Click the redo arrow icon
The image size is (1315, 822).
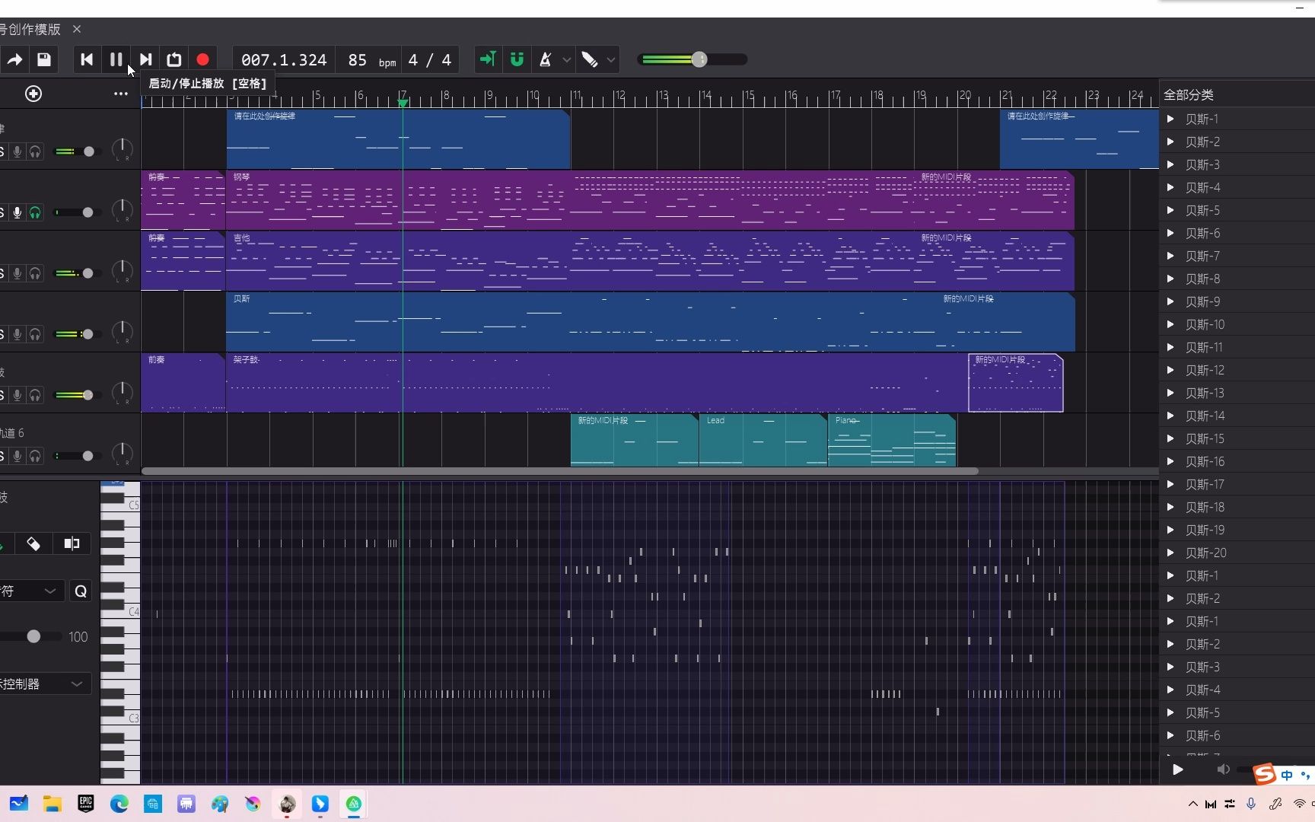coord(14,59)
